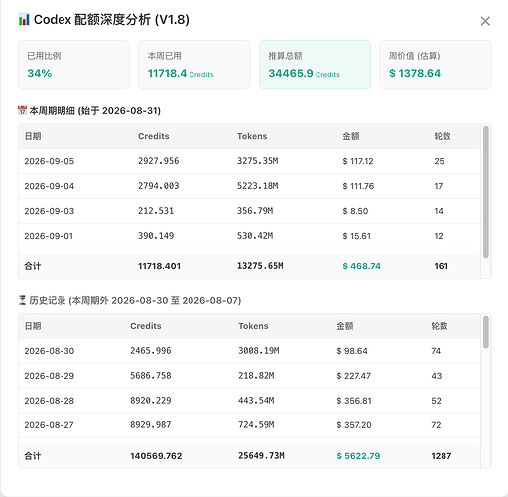Select the 已用比例 34% card
Screen dimensions: 508x497
coord(73,65)
